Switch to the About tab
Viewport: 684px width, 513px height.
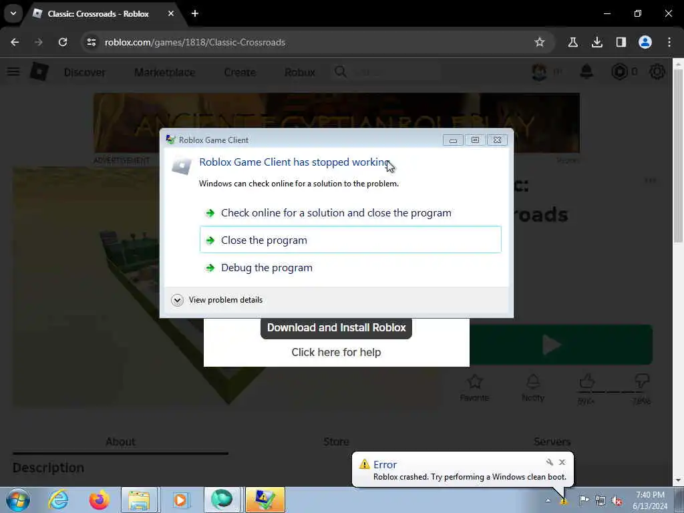click(120, 442)
